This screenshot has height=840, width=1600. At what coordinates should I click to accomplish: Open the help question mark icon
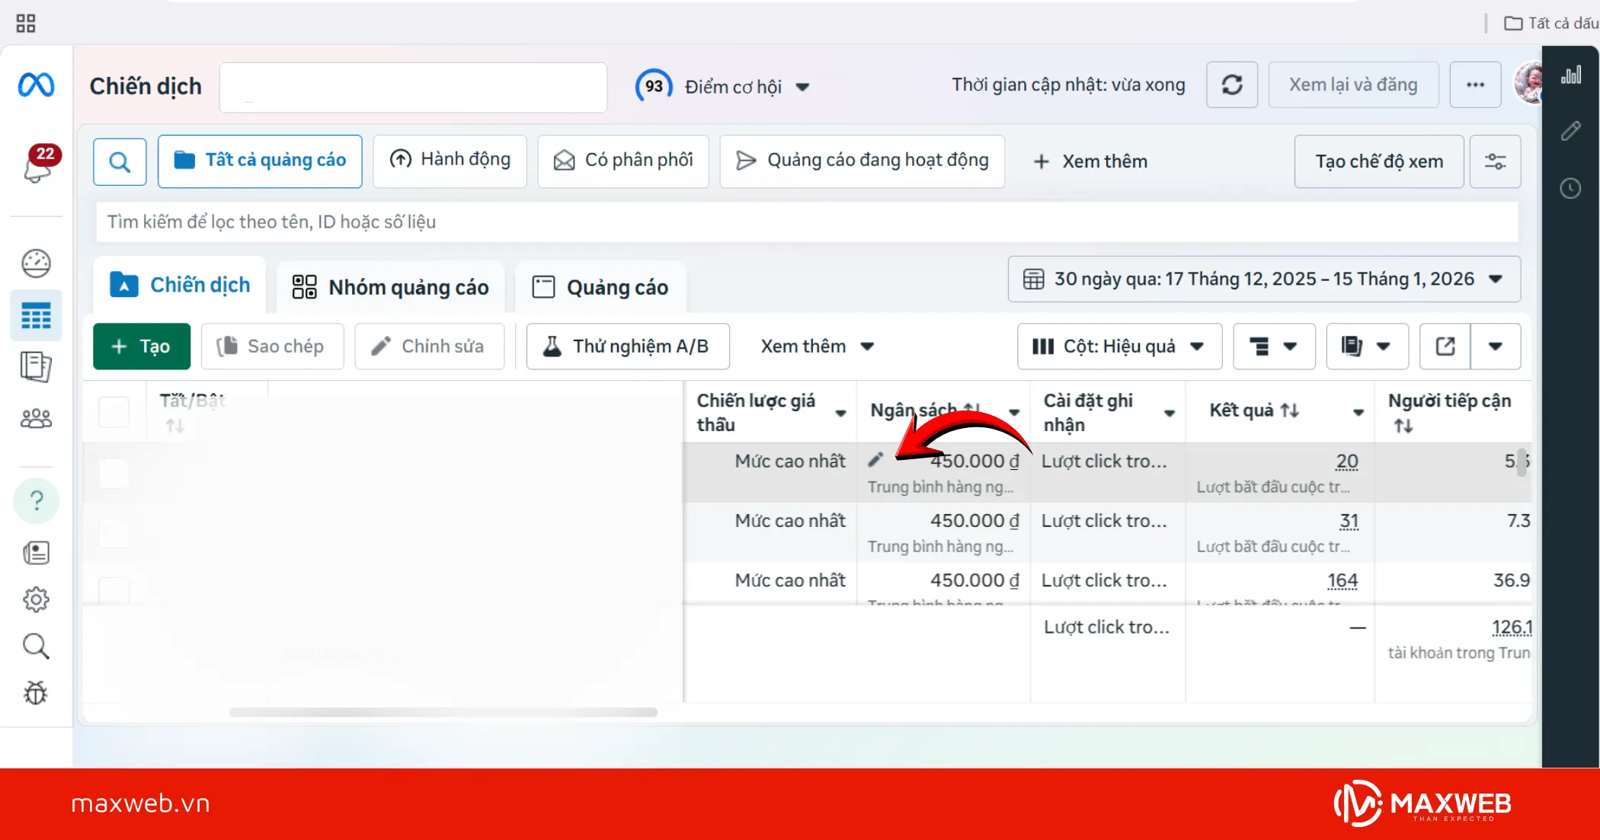tap(36, 500)
